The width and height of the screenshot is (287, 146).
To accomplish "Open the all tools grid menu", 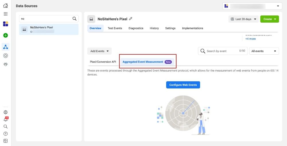I will click(x=5, y=14).
